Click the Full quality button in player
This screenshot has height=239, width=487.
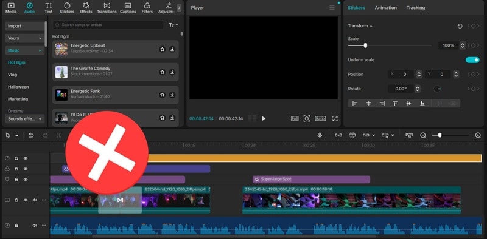(295, 118)
